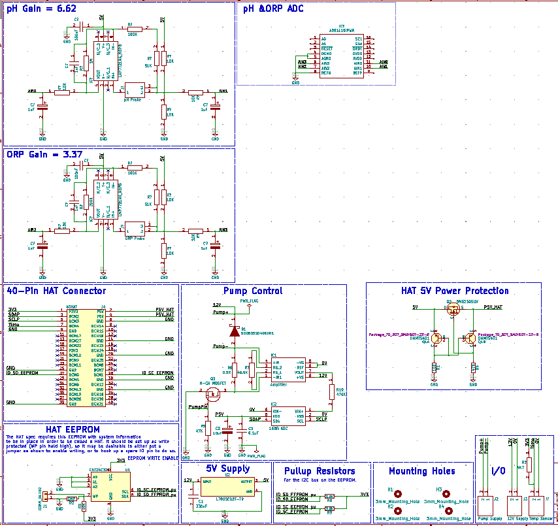Screen dimensions: 558x526
Task: Click the SDAP label beside 16Bit ADC
Action: click(255, 419)
